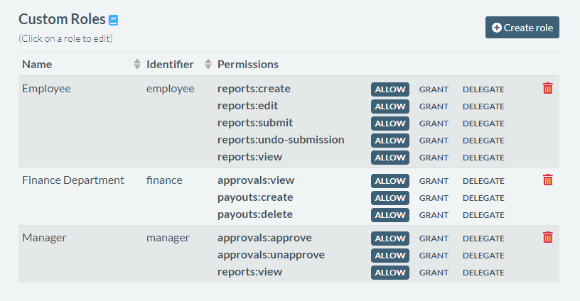This screenshot has width=580, height=301.
Task: Sort roles by Name column arrows
Action: [137, 65]
